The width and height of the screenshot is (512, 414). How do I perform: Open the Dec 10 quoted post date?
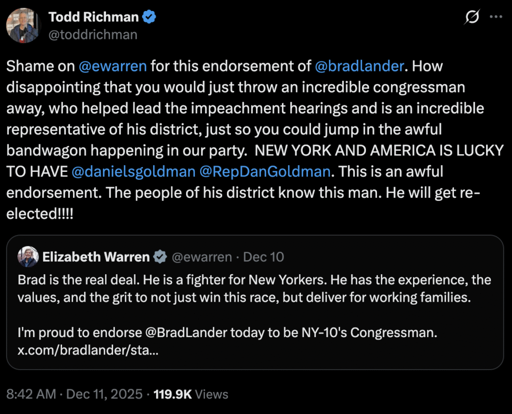point(263,257)
